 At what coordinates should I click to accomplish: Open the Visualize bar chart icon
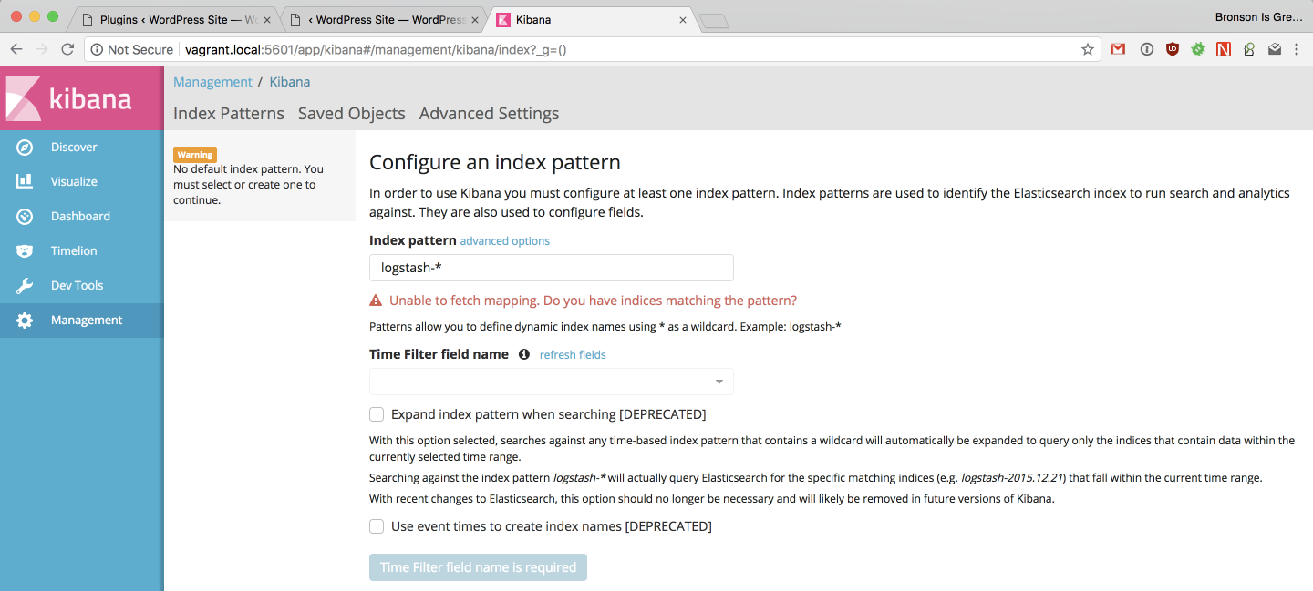click(25, 181)
